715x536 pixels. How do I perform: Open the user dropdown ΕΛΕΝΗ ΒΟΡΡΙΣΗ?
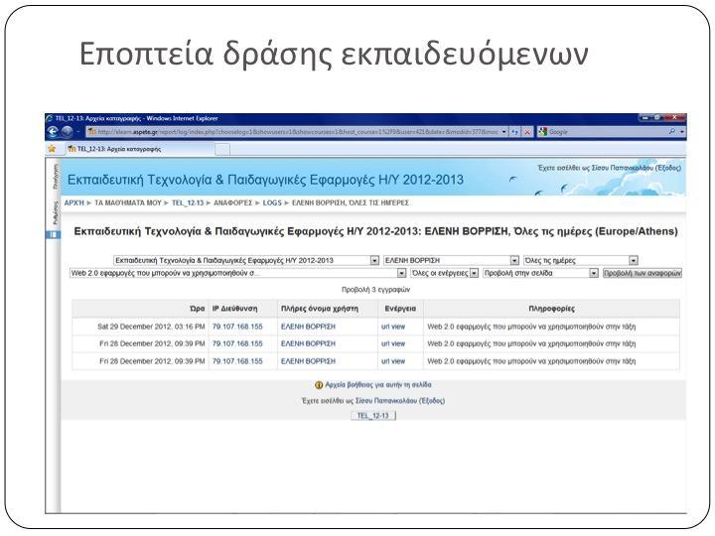pos(452,260)
